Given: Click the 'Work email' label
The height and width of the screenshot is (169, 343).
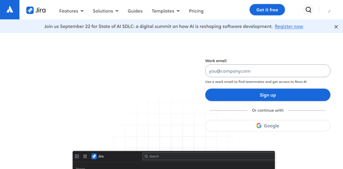Looking at the screenshot, I should pyautogui.click(x=216, y=61).
